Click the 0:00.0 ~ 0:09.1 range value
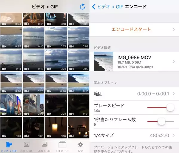179x153 pixels. tap(153, 94)
